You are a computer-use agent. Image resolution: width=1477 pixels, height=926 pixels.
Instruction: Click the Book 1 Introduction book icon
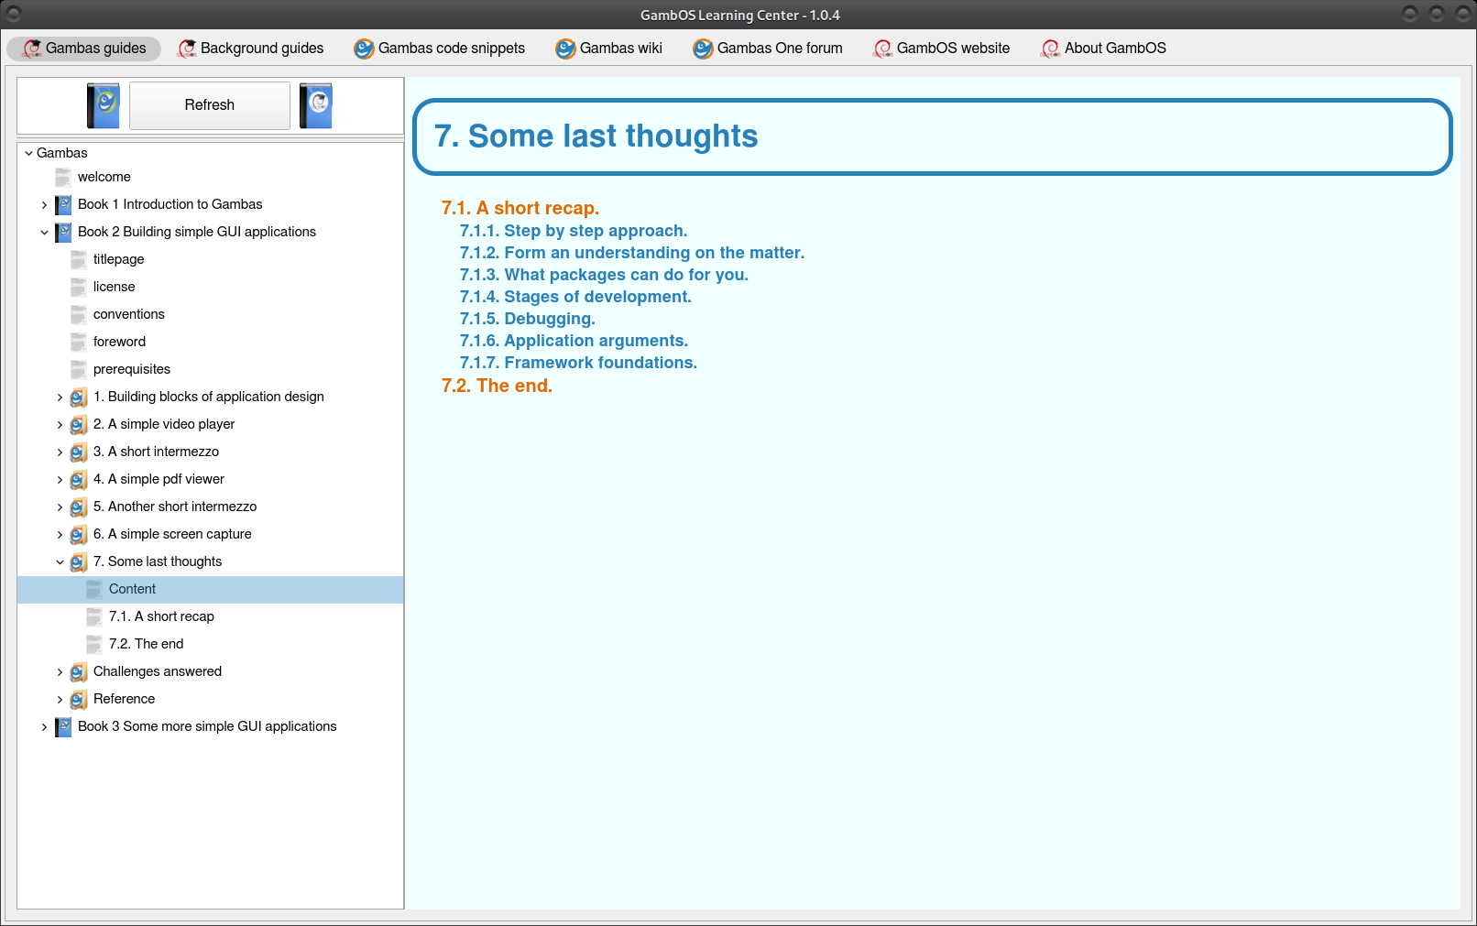point(63,205)
